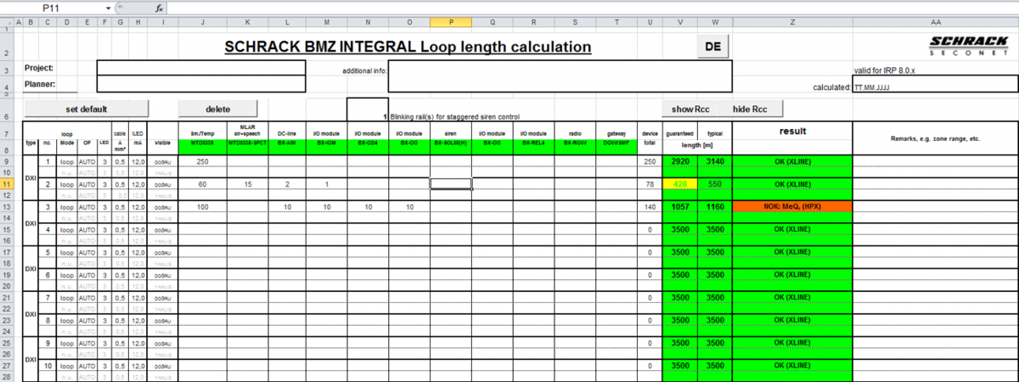Click guaranteed length 2920 cell
Viewport: 1019px width, 382px height.
click(x=680, y=161)
